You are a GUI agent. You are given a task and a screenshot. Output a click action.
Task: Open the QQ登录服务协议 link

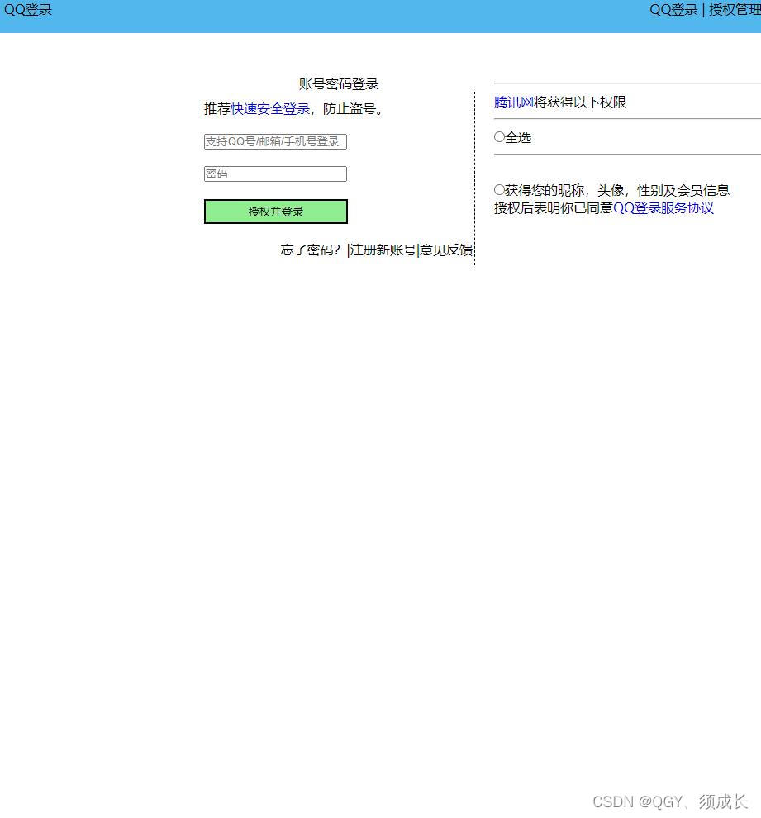tap(663, 207)
